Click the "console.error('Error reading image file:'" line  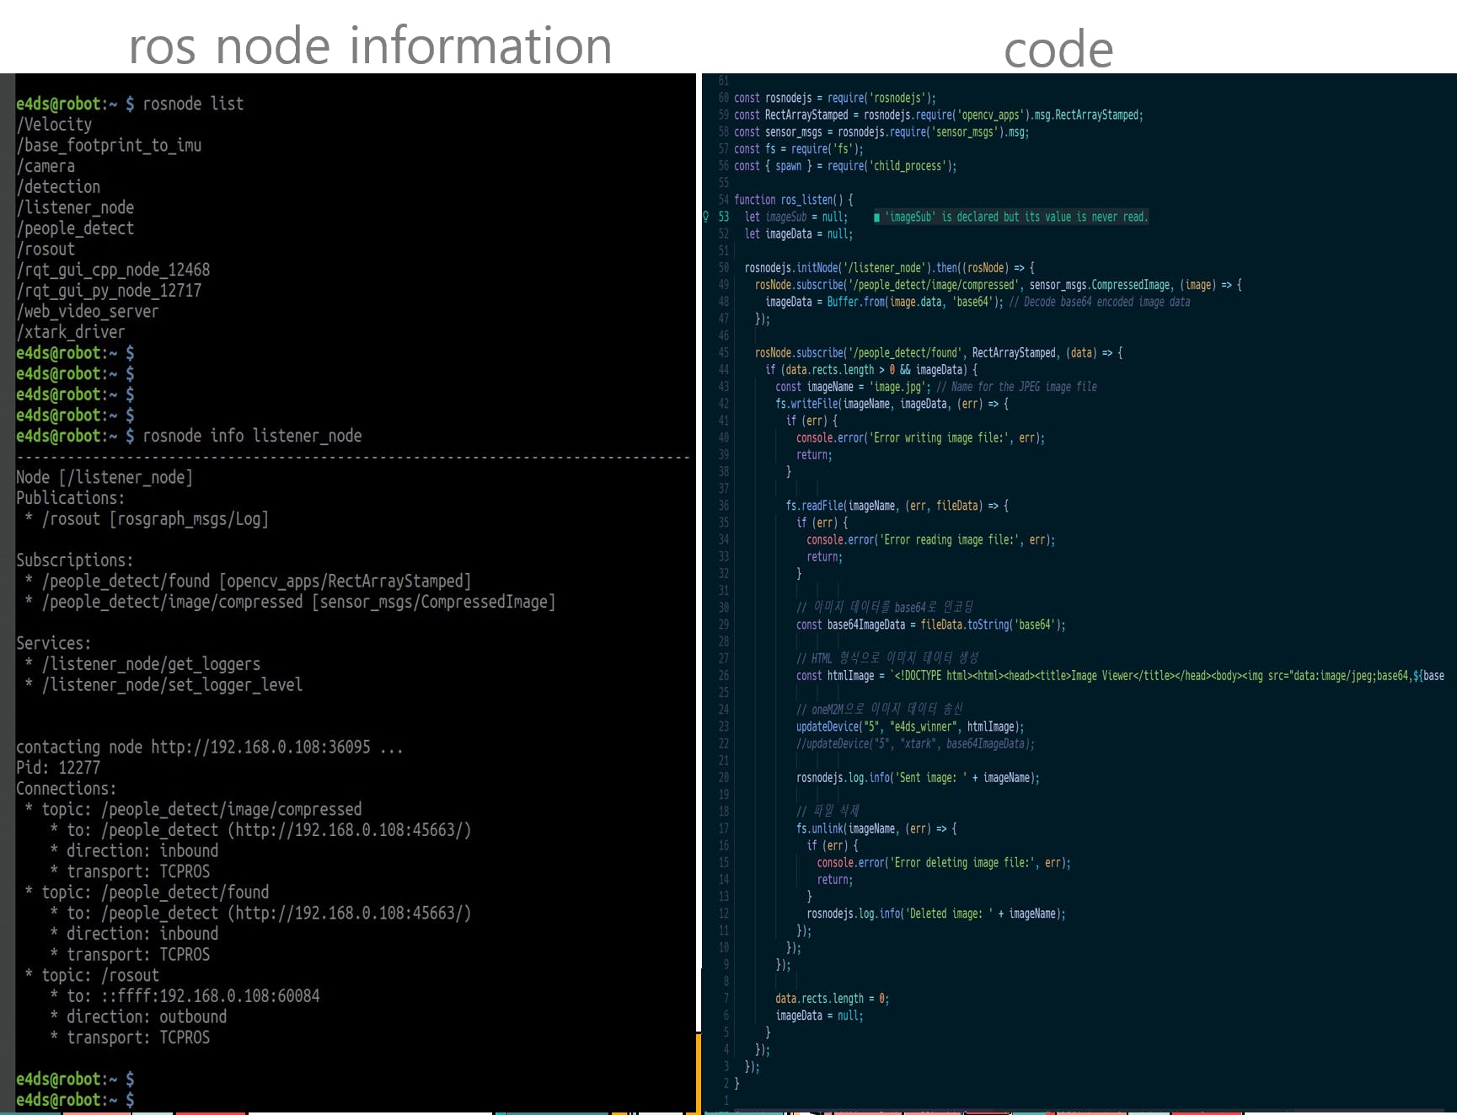930,540
